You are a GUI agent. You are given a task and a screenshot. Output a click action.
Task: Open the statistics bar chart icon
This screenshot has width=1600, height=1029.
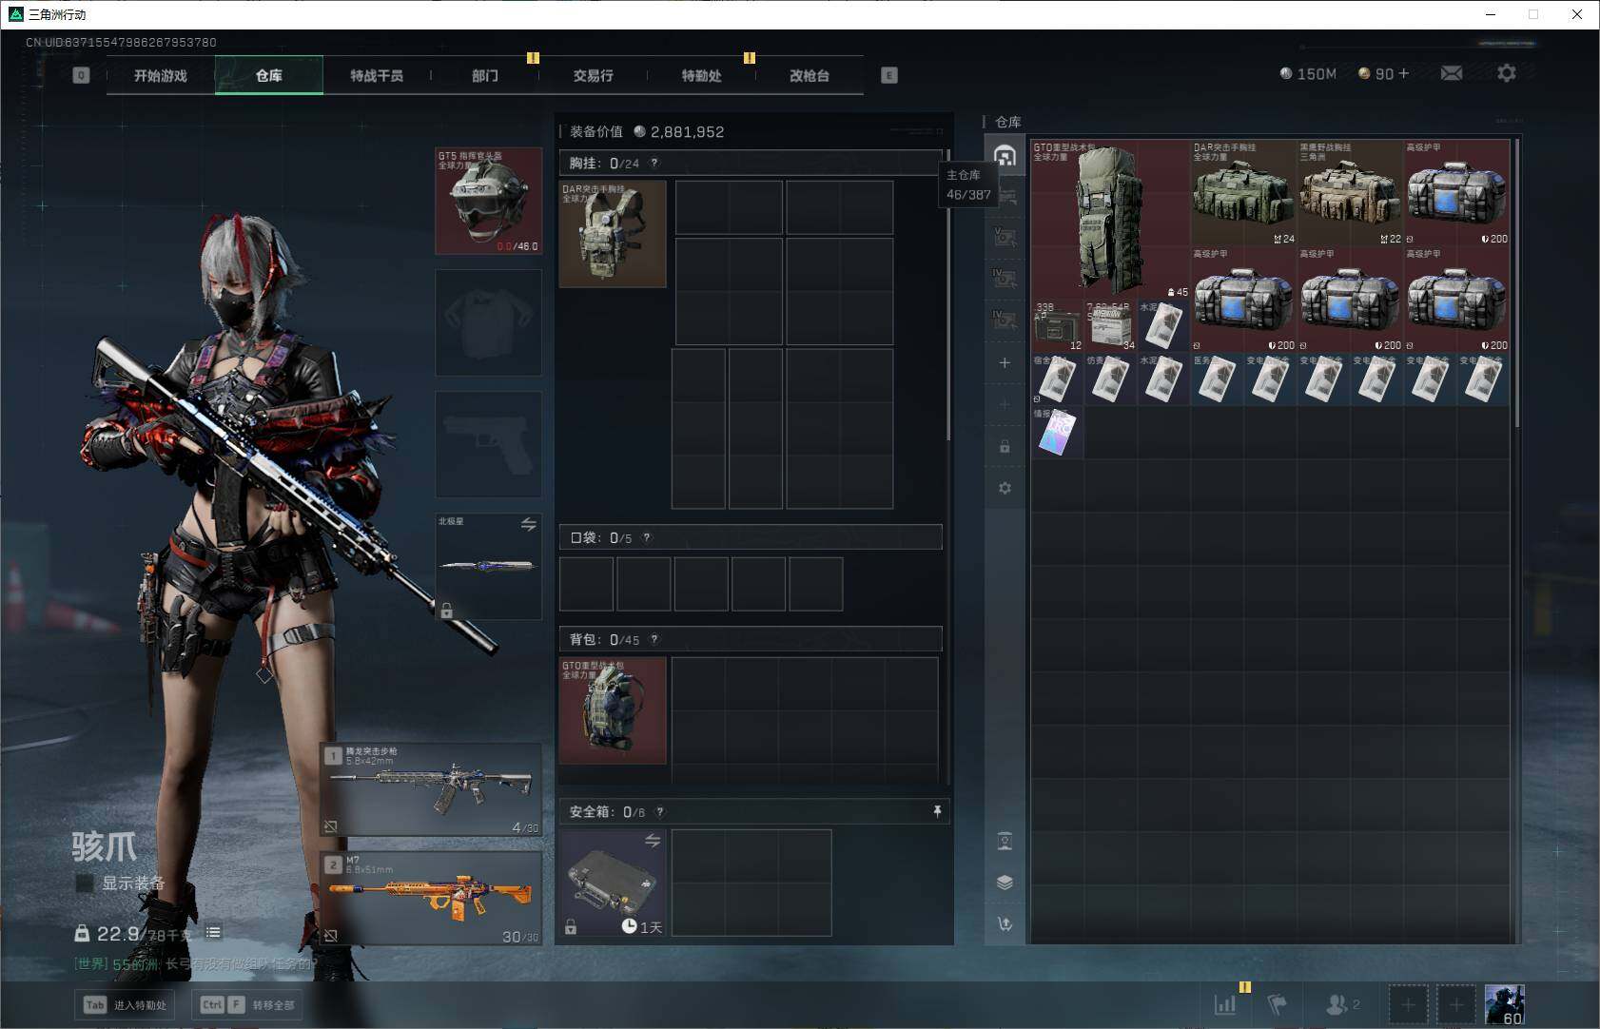pyautogui.click(x=1225, y=1004)
